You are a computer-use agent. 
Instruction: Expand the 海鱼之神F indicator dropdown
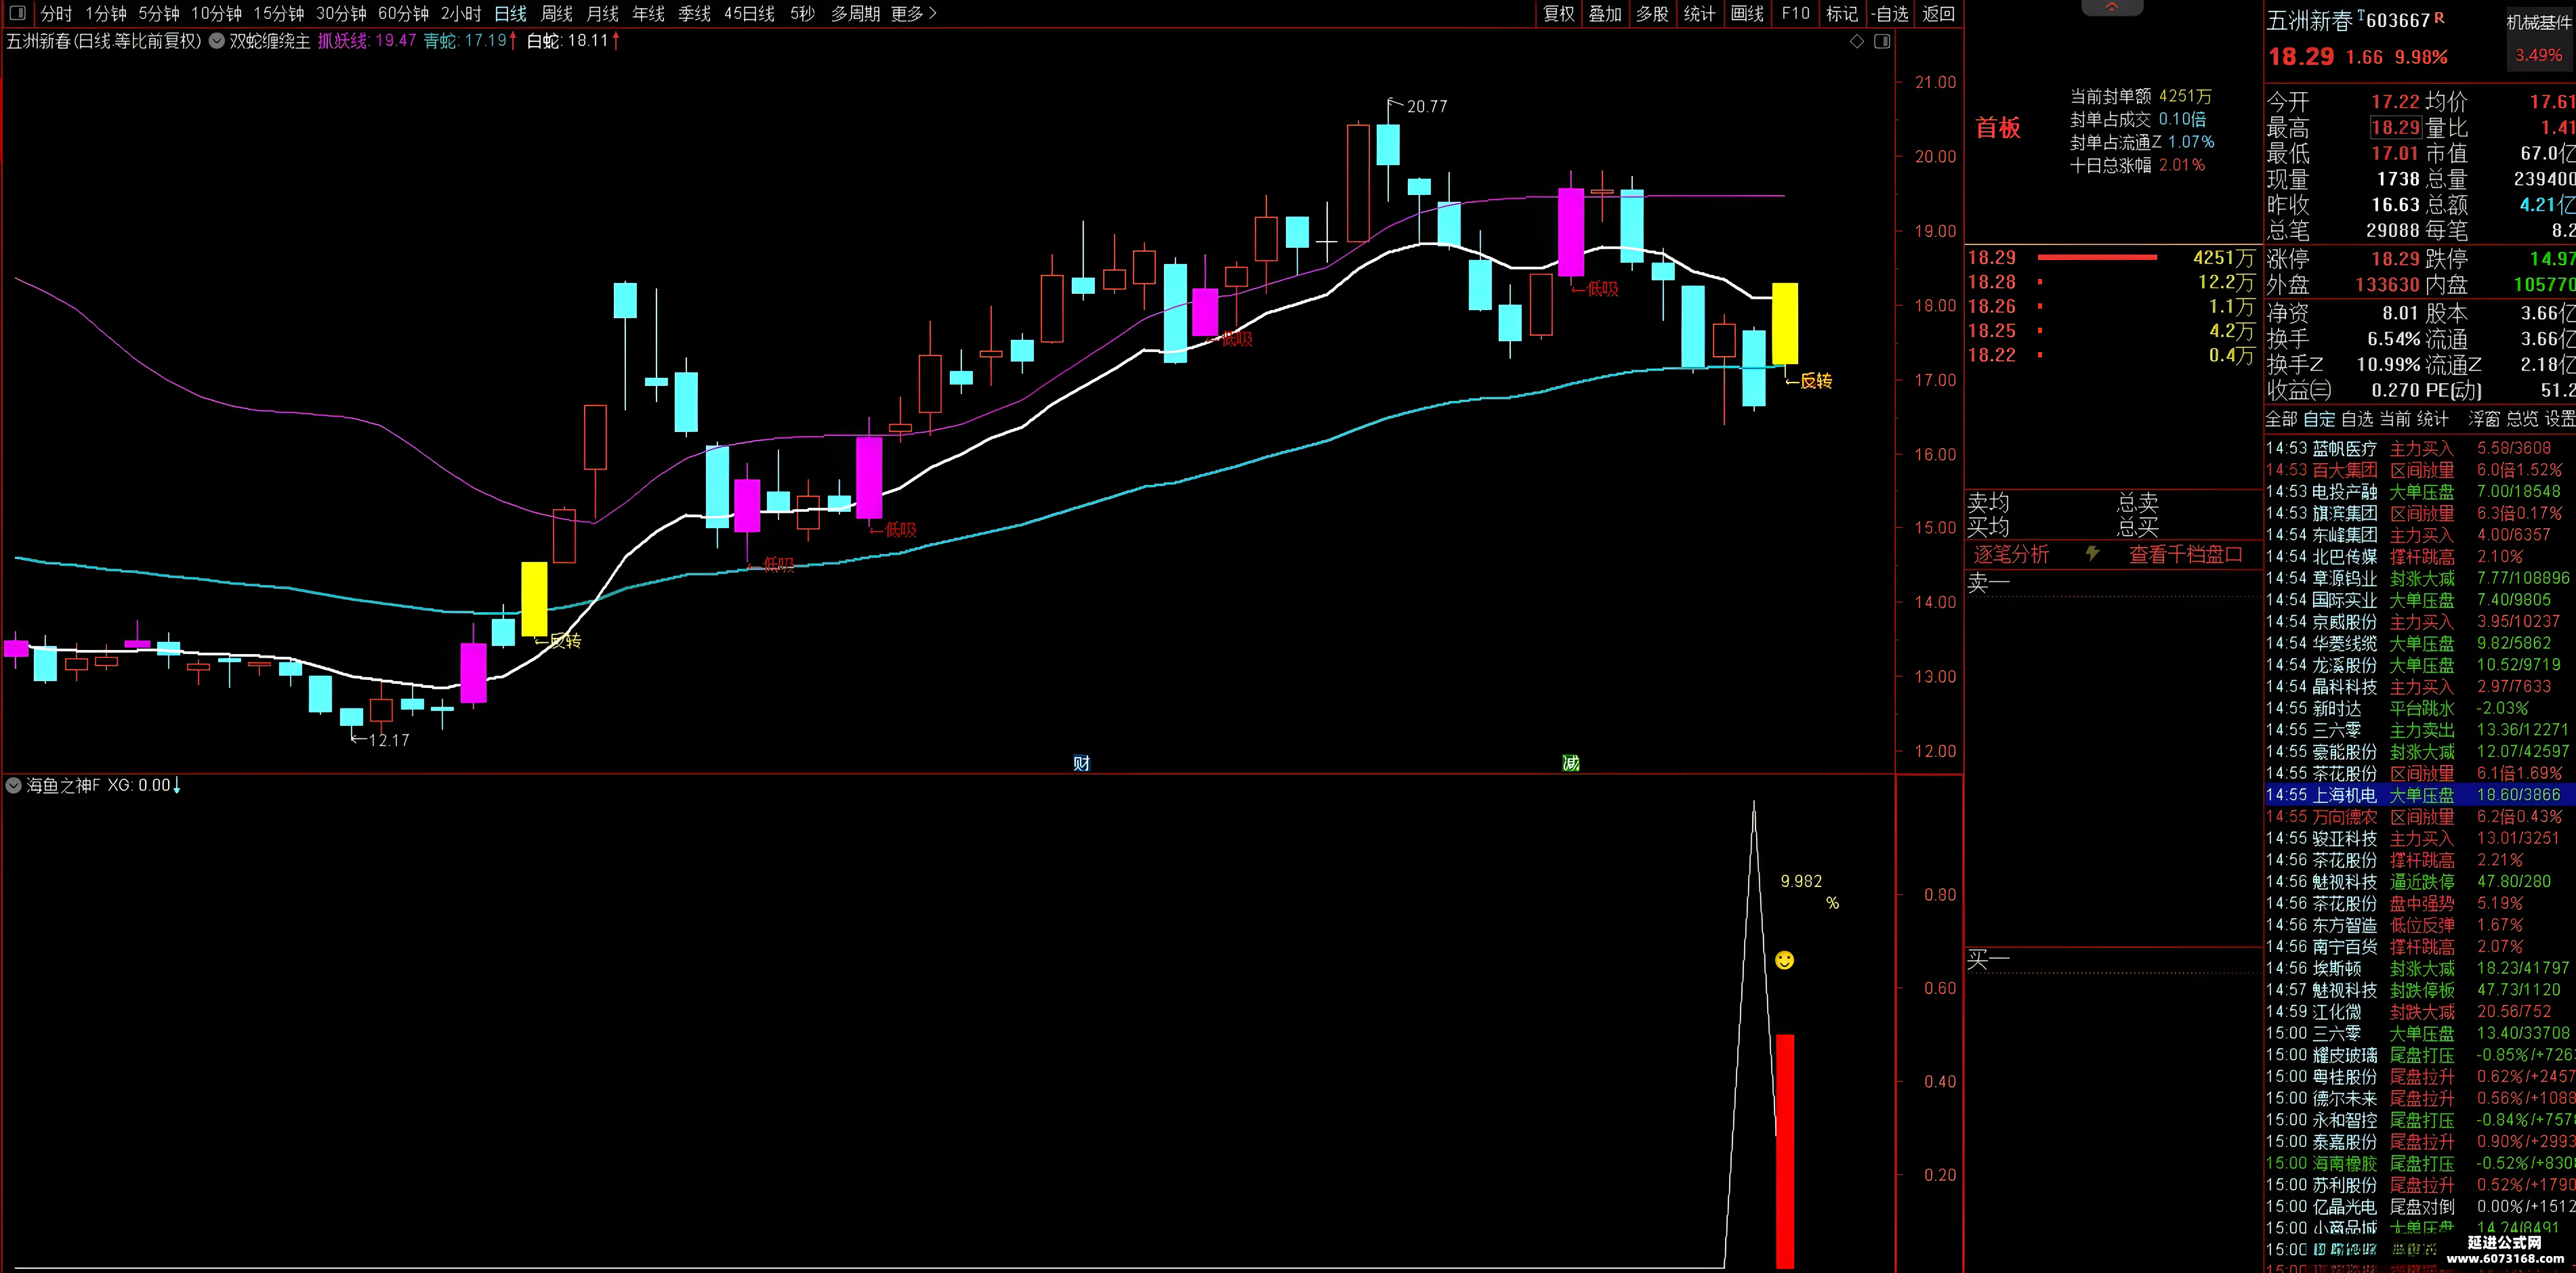tap(14, 785)
